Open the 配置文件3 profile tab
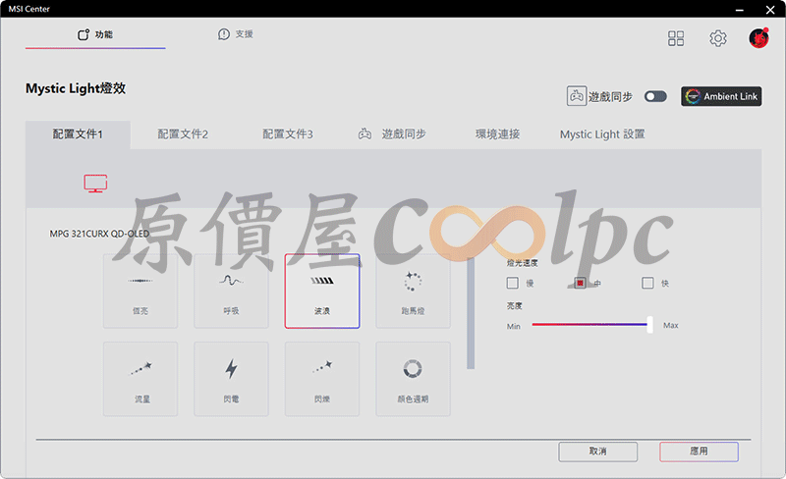 [x=288, y=134]
